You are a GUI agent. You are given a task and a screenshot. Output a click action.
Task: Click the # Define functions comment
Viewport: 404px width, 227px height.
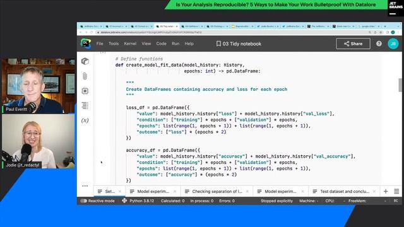coord(139,59)
